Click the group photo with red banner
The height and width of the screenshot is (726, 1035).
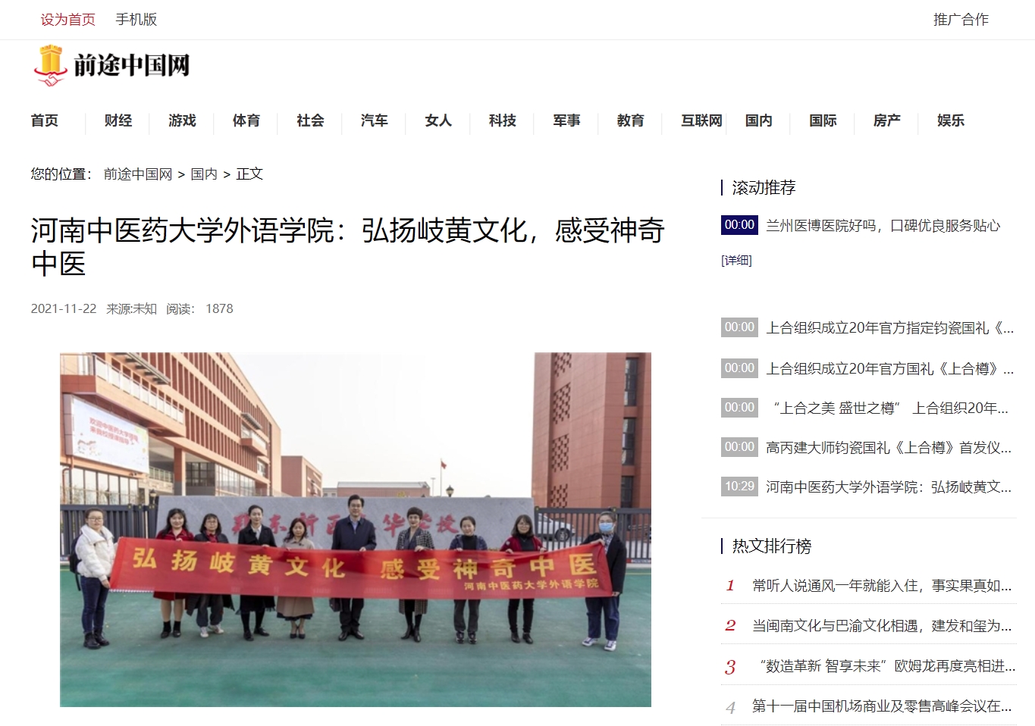click(356, 530)
